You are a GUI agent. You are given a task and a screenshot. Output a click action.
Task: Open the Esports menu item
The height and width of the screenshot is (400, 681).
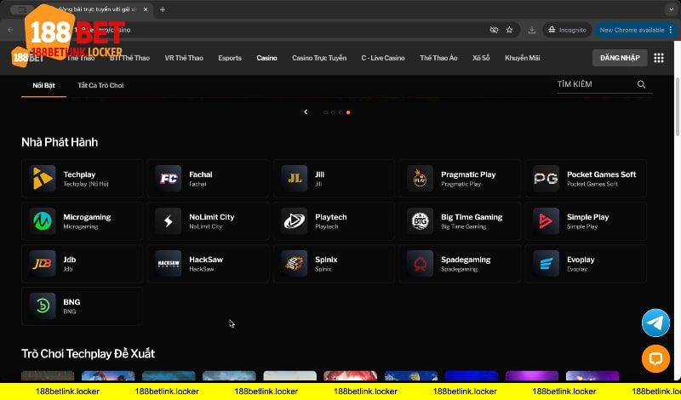[x=230, y=58]
